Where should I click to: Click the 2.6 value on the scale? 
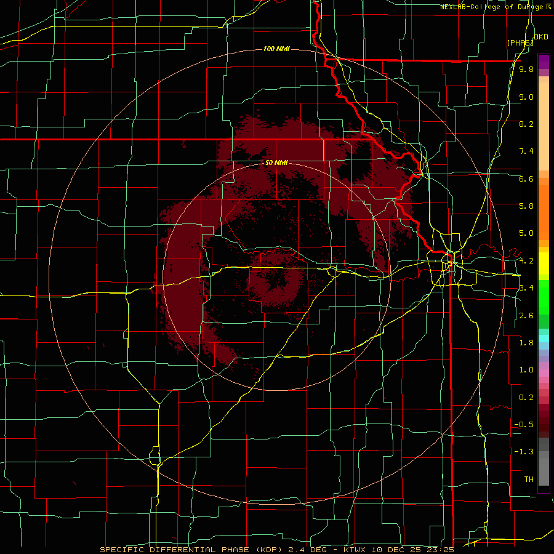tap(526, 316)
